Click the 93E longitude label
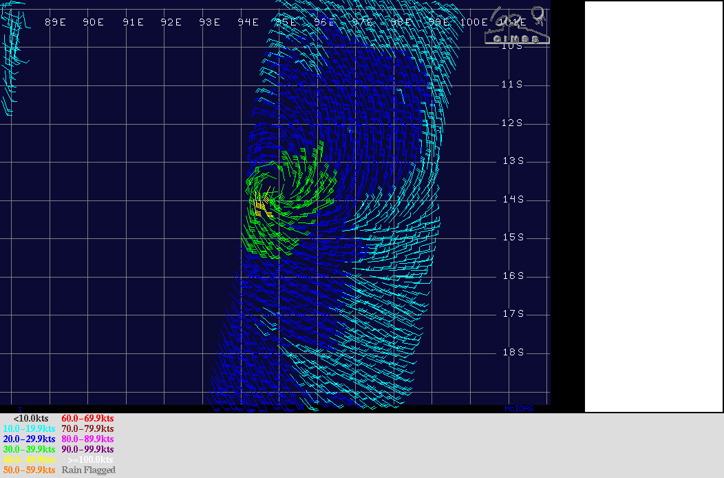 click(210, 22)
